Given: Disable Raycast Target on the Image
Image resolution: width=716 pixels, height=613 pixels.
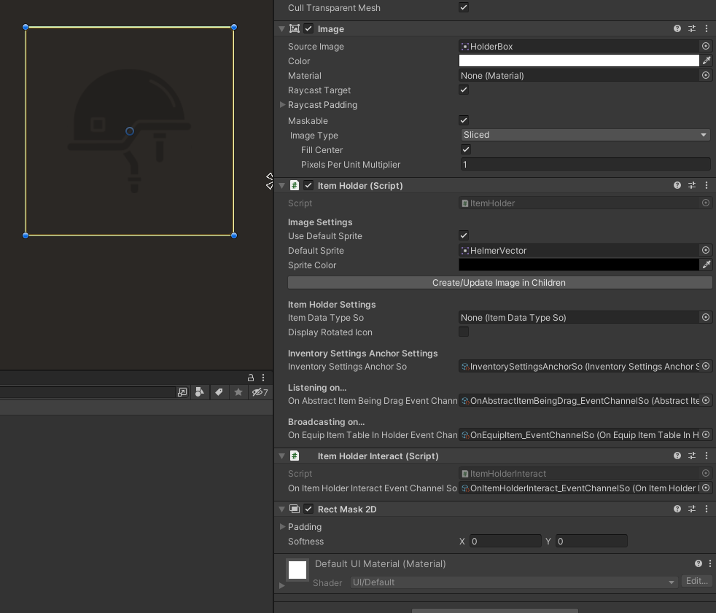Looking at the screenshot, I should 463,90.
